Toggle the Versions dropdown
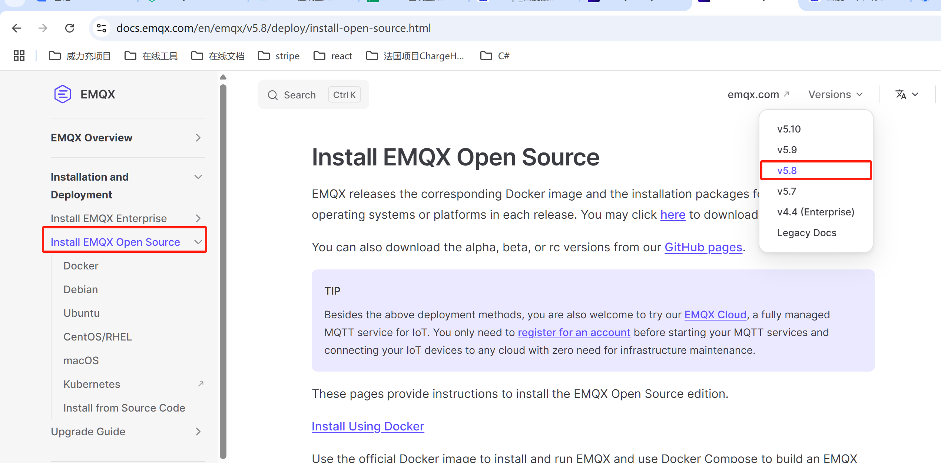 [836, 94]
